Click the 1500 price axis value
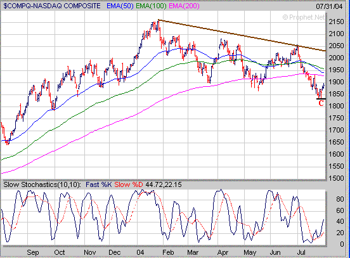Viewport: 350px width, 258px height. coord(336,178)
